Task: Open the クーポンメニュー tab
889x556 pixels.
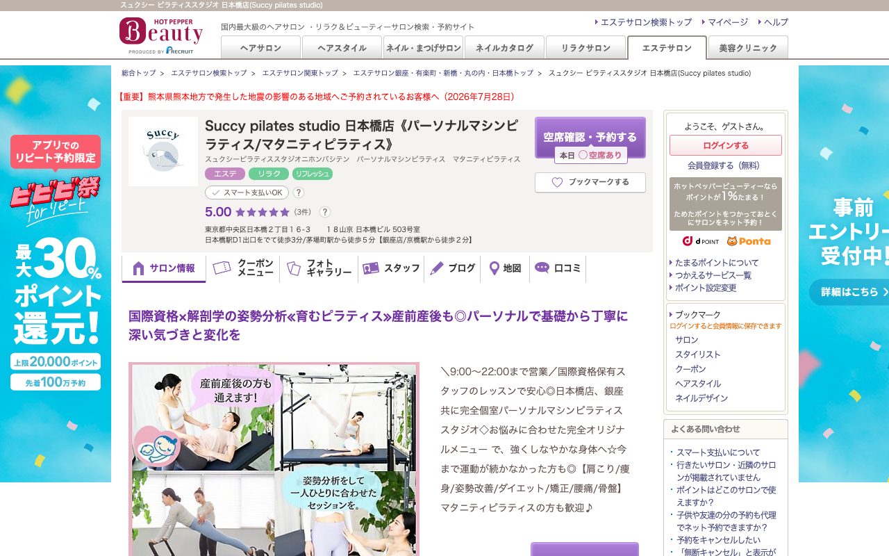Action: point(243,269)
